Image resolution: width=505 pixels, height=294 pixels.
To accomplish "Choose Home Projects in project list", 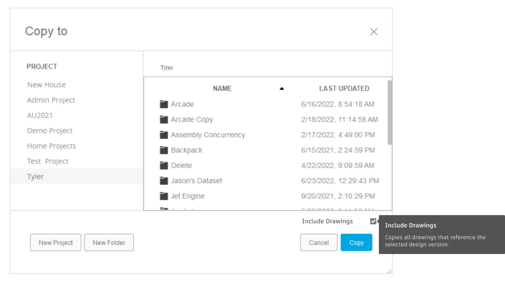I will (51, 146).
